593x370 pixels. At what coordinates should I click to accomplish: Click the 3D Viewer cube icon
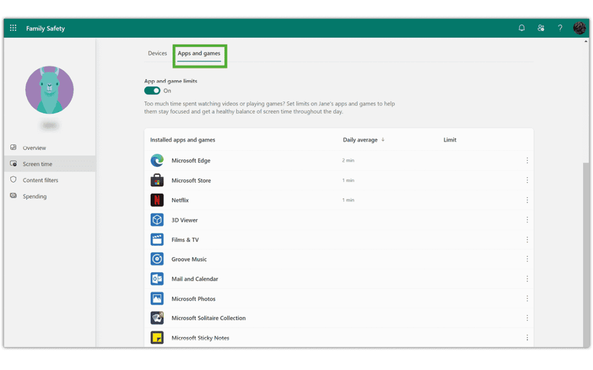tap(157, 220)
